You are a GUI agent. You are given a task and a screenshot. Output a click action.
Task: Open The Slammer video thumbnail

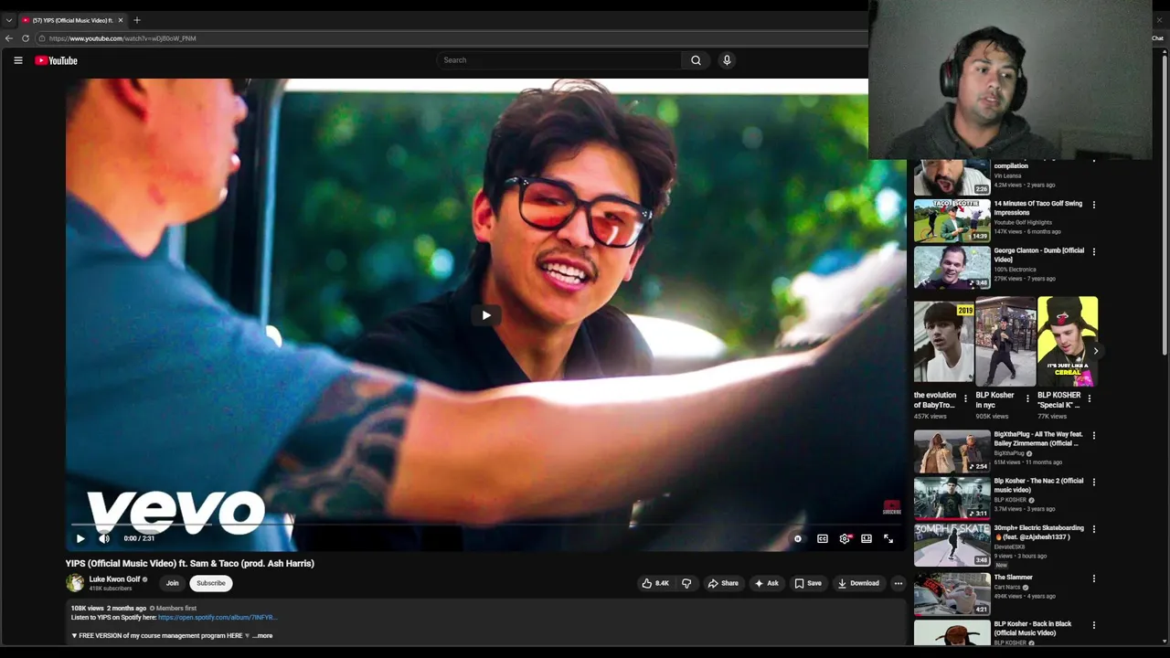point(952,594)
